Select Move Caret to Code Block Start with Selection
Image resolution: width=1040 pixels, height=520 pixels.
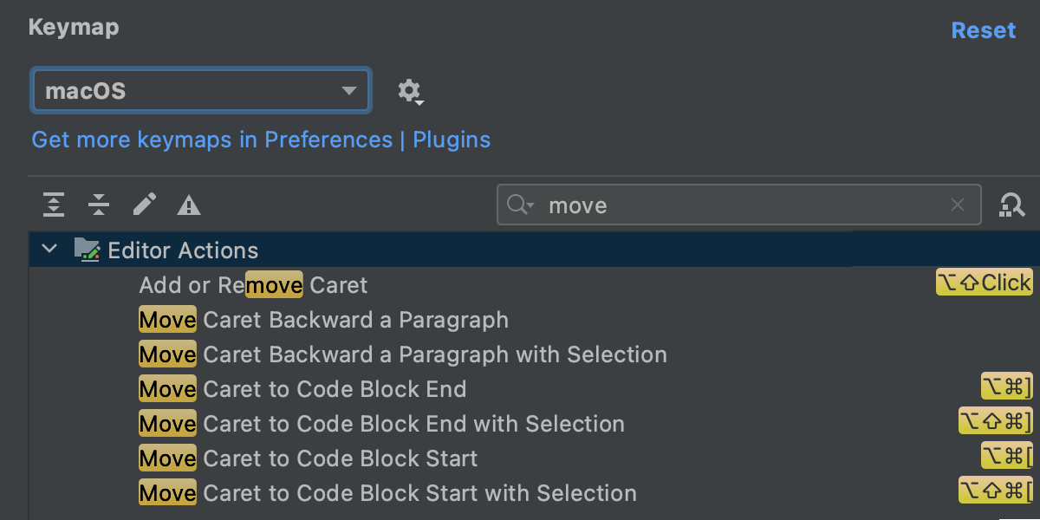point(387,493)
